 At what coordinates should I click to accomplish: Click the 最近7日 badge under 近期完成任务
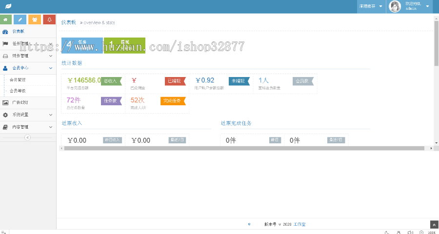pos(336,140)
